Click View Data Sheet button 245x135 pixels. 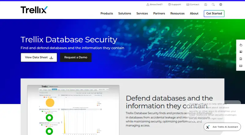[x=39, y=57]
